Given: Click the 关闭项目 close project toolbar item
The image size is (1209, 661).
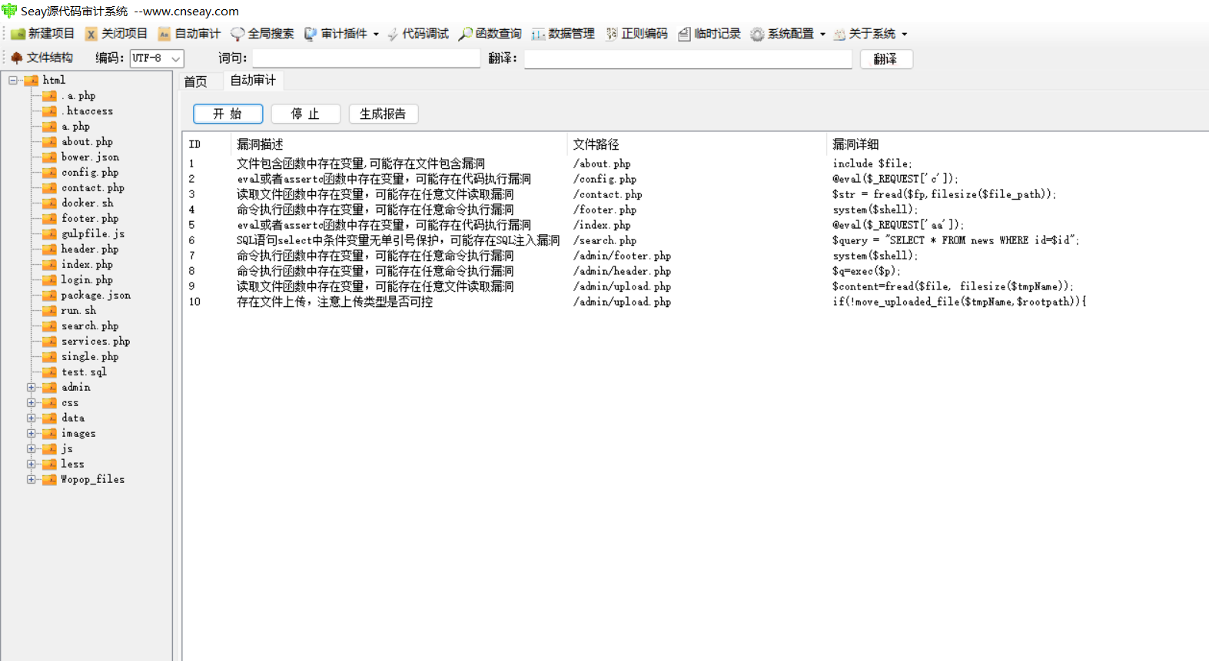Looking at the screenshot, I should pyautogui.click(x=116, y=34).
